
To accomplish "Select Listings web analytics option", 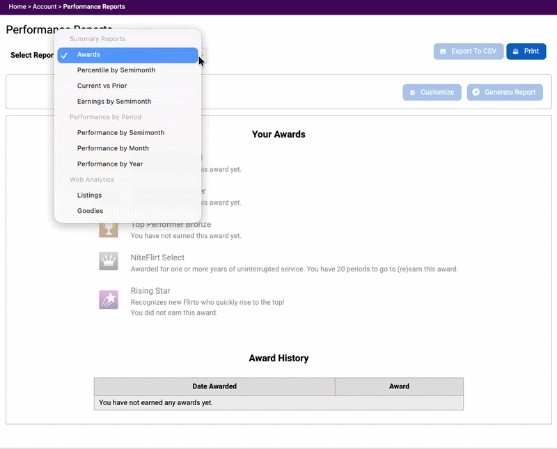I will coord(127,196).
